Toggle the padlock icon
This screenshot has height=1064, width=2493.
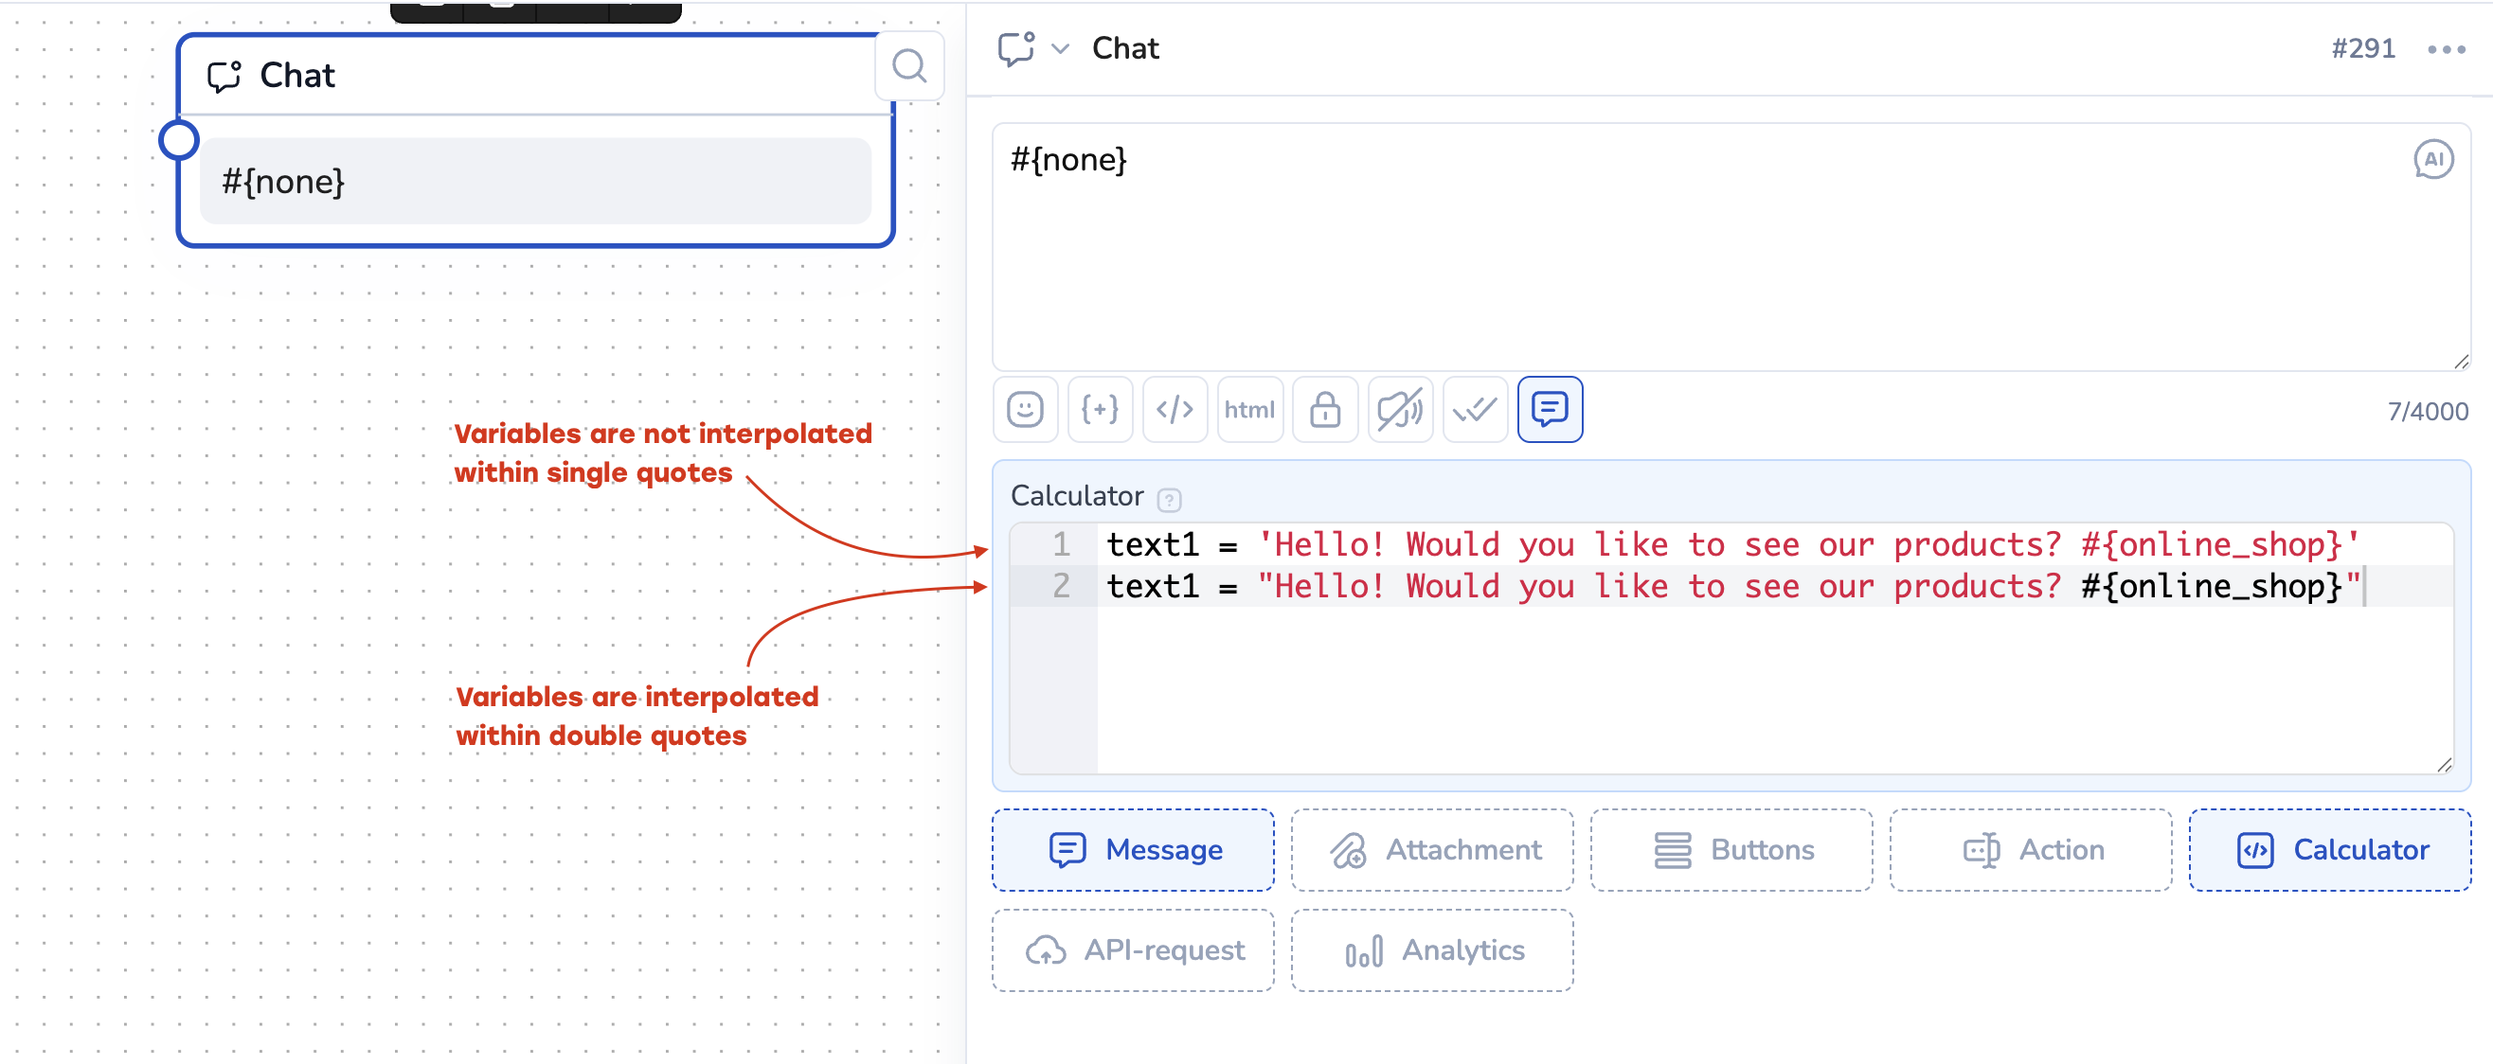[x=1325, y=409]
